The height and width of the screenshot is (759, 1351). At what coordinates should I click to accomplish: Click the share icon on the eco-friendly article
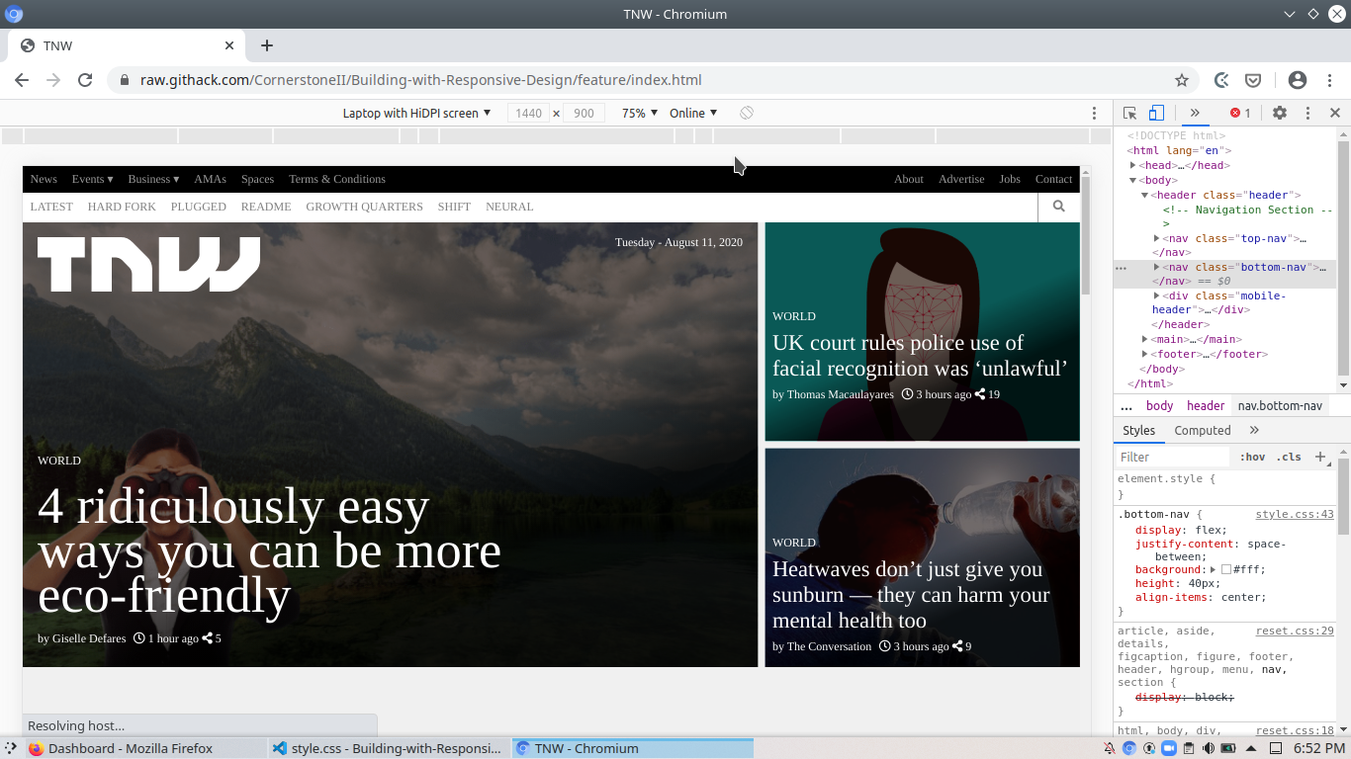point(208,638)
